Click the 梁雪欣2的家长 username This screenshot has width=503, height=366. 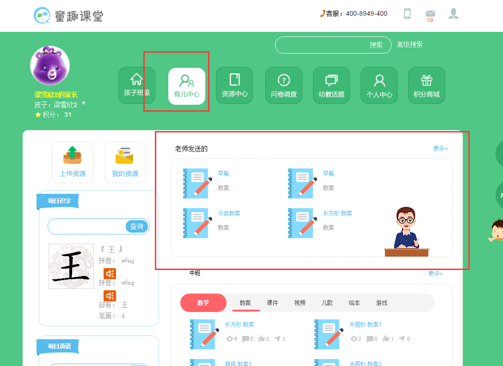(x=56, y=95)
